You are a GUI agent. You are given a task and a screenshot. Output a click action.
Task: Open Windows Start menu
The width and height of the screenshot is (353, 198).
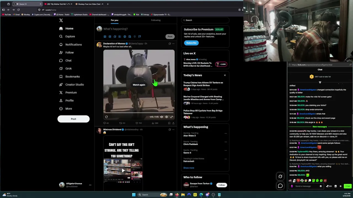coord(134,195)
